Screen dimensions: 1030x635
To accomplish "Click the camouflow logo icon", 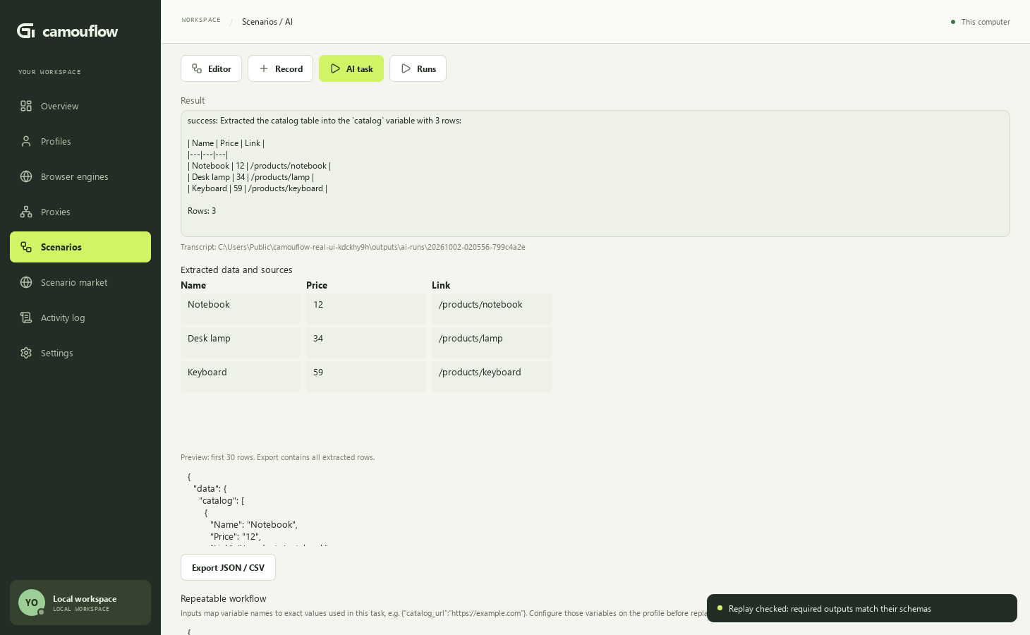I will pos(26,31).
